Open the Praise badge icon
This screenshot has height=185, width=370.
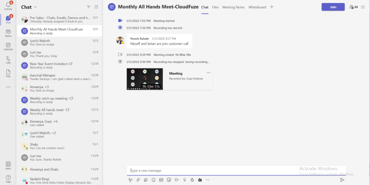pyautogui.click(x=185, y=180)
